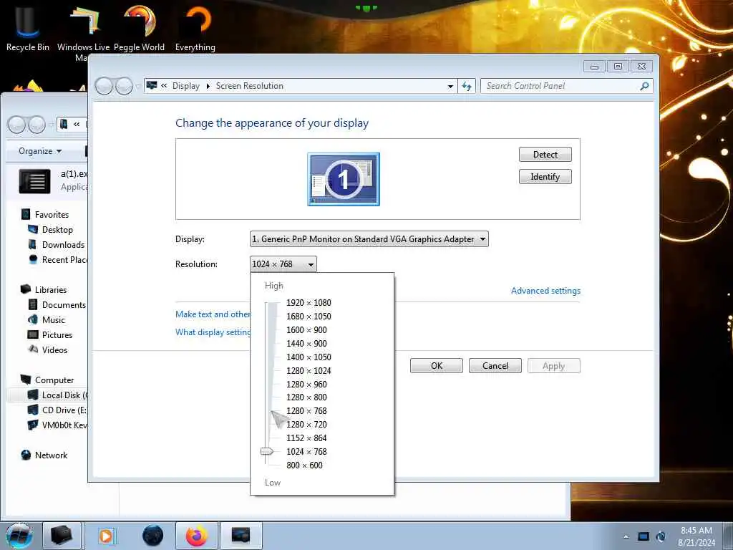Refresh the Control Panel address bar
This screenshot has width=733, height=550.
click(467, 86)
